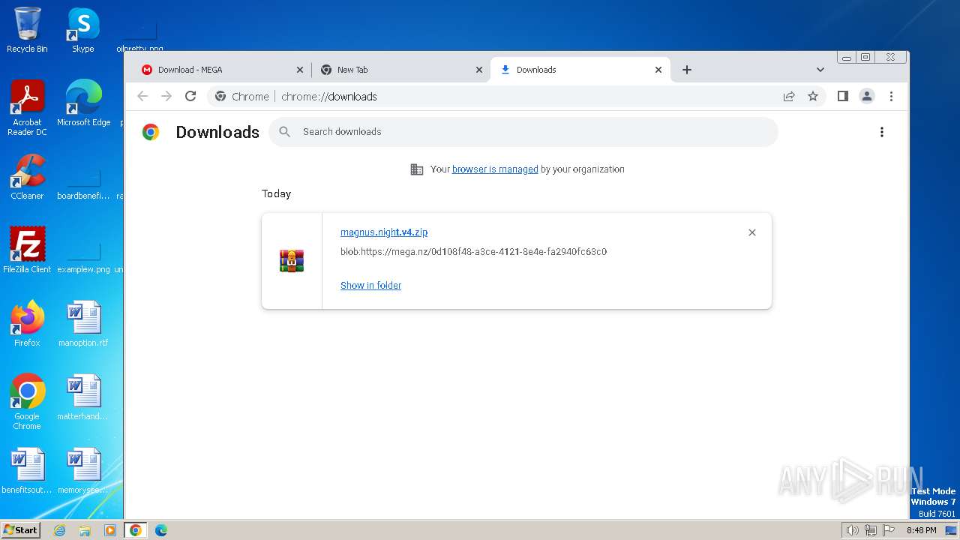The height and width of the screenshot is (540, 960).
Task: Open Windows Media Player taskbar icon
Action: click(x=110, y=530)
